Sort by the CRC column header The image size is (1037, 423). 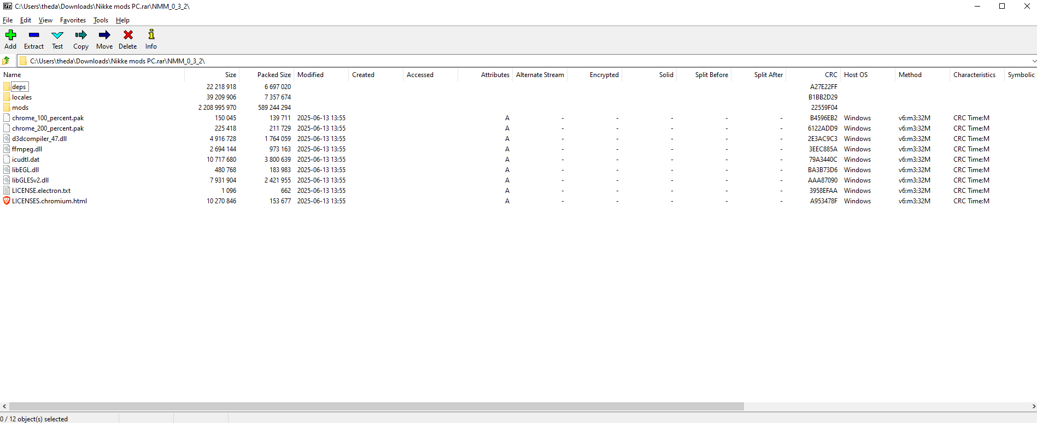pyautogui.click(x=813, y=75)
